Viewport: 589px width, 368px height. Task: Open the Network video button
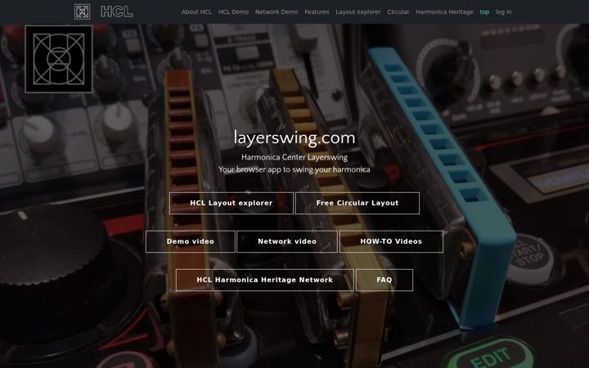pyautogui.click(x=287, y=241)
